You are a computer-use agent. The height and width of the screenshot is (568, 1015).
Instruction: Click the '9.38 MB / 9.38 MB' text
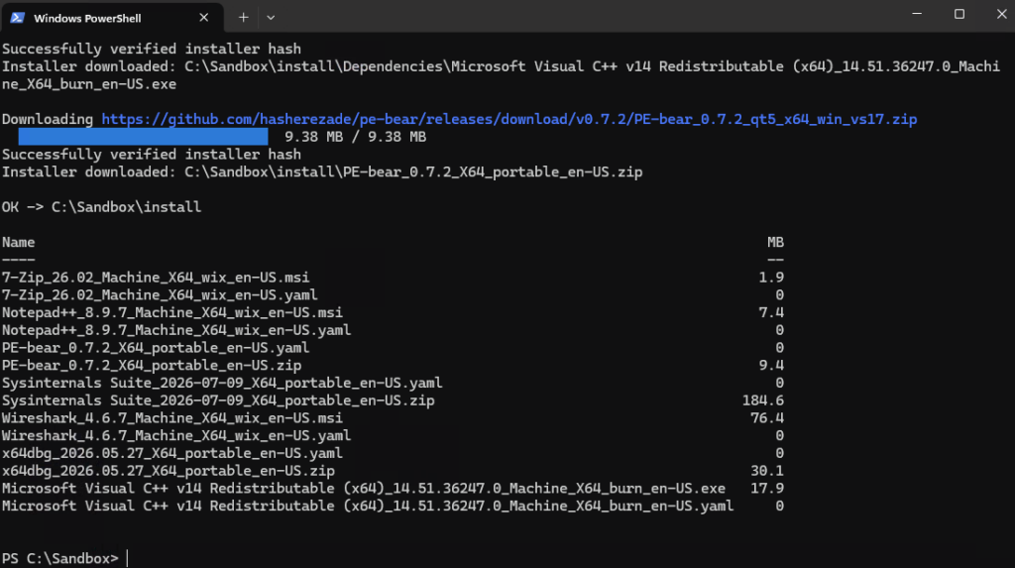point(356,137)
